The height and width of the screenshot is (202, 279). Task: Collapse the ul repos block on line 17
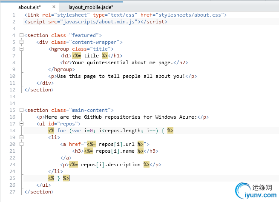[x=21, y=123]
